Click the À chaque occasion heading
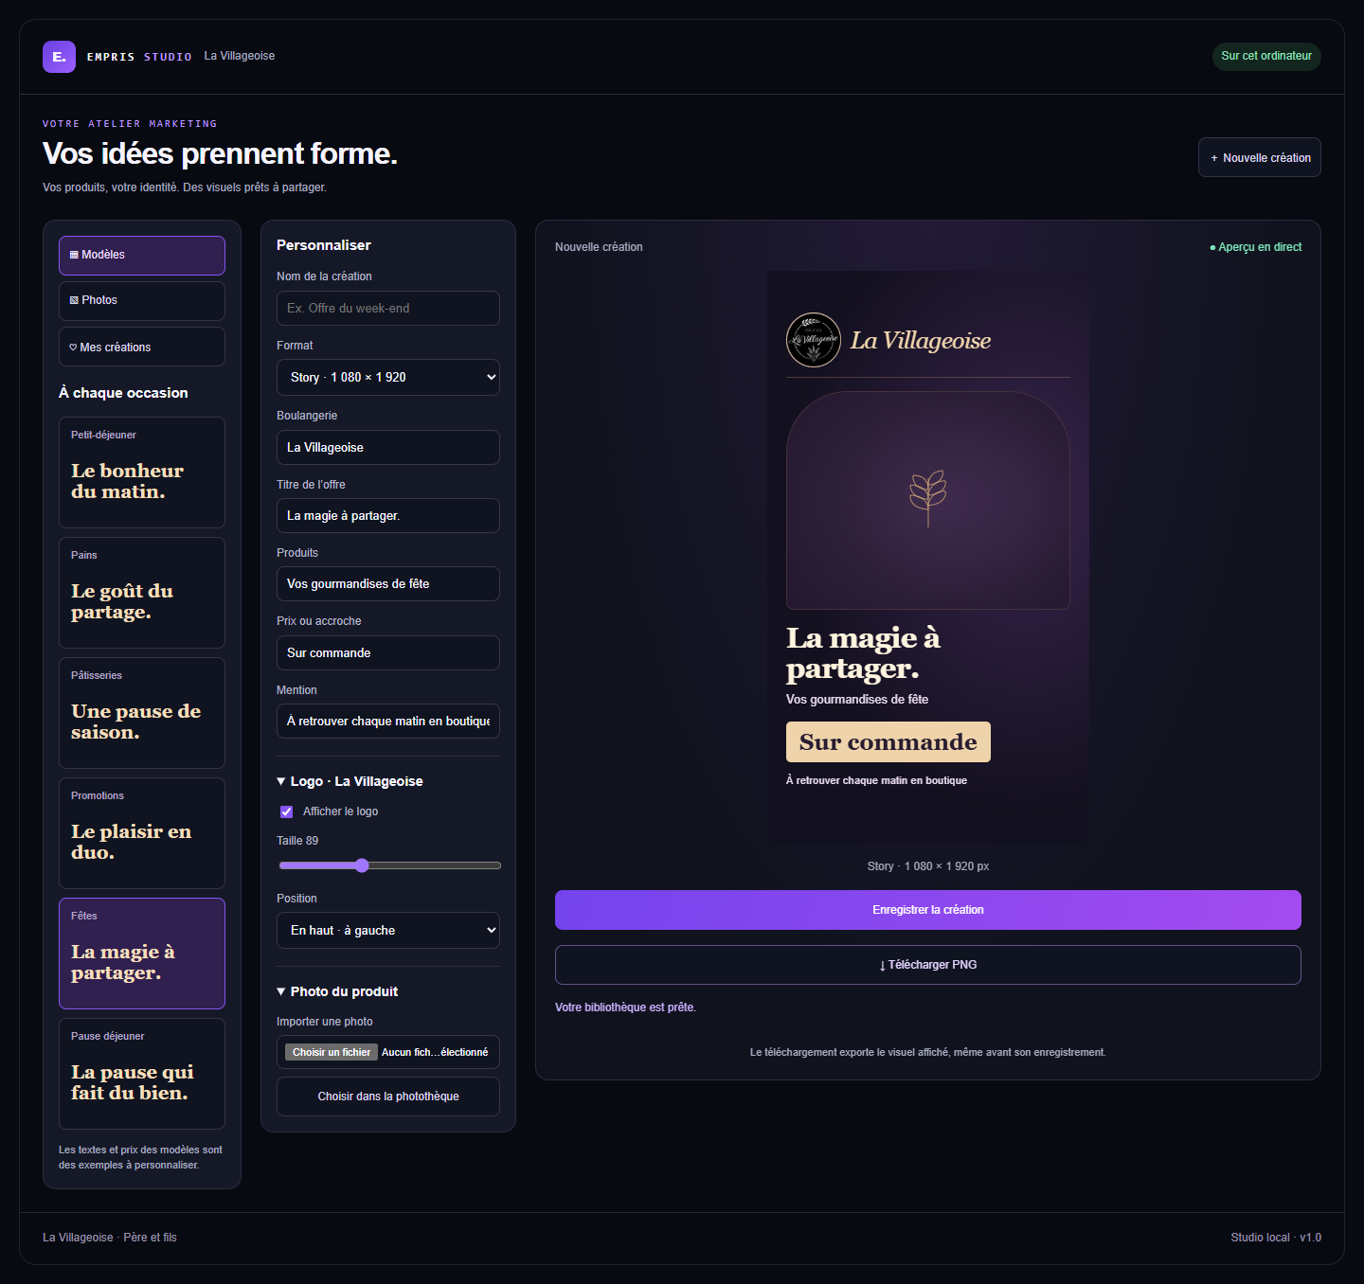This screenshot has width=1364, height=1284. (123, 393)
